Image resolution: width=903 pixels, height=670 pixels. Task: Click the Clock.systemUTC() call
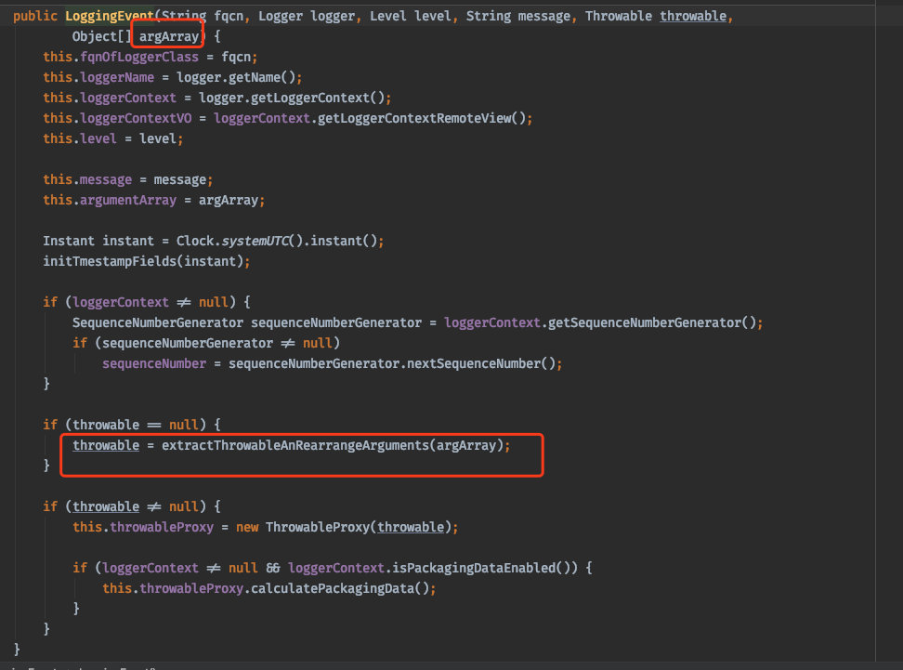pyautogui.click(x=240, y=241)
